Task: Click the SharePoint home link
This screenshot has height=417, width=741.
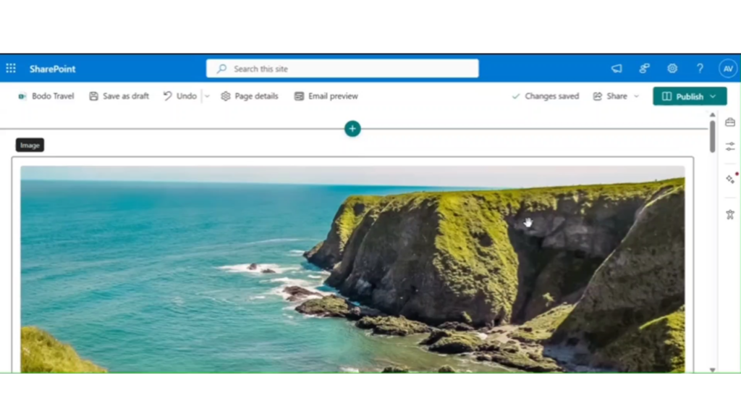Action: point(52,69)
